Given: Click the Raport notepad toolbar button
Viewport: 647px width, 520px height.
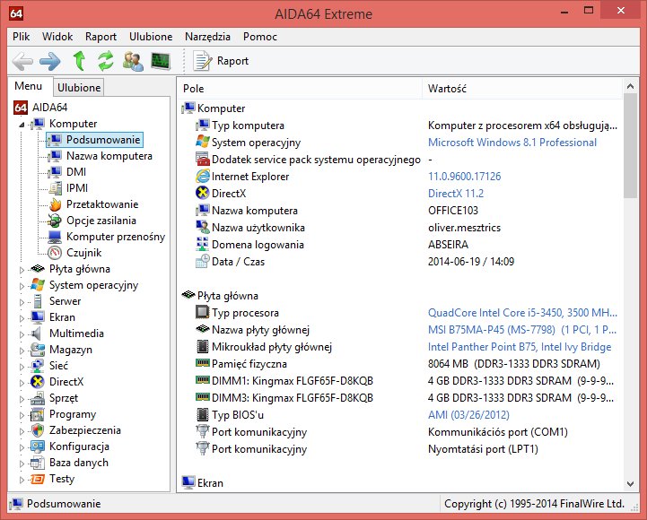Looking at the screenshot, I should point(221,61).
